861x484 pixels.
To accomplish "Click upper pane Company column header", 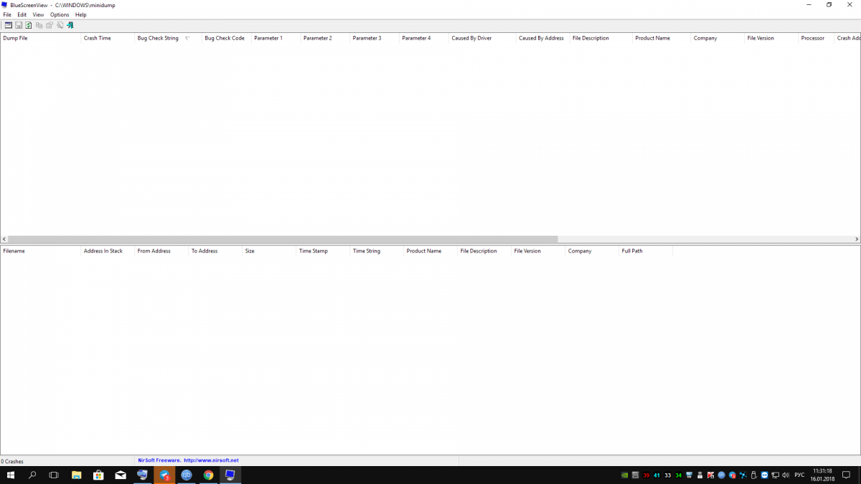I will (x=717, y=38).
